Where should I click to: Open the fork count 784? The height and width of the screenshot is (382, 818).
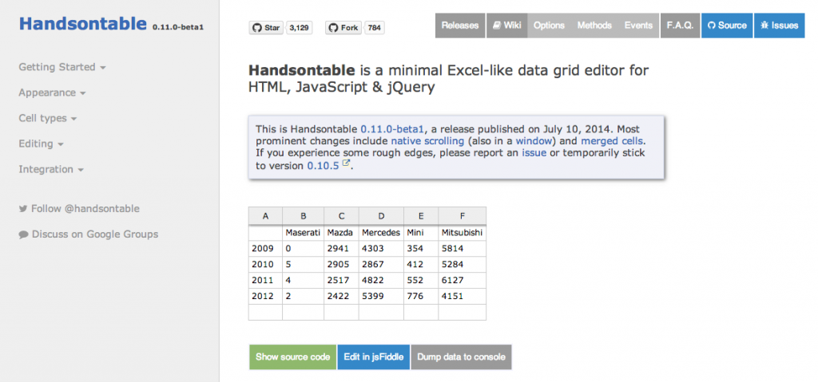(x=374, y=28)
